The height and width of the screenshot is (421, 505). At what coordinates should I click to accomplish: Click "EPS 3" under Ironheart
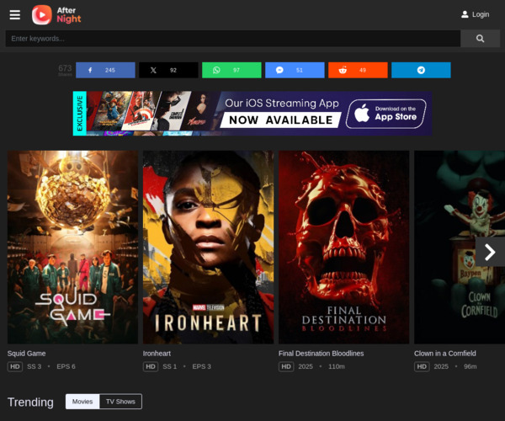point(202,366)
